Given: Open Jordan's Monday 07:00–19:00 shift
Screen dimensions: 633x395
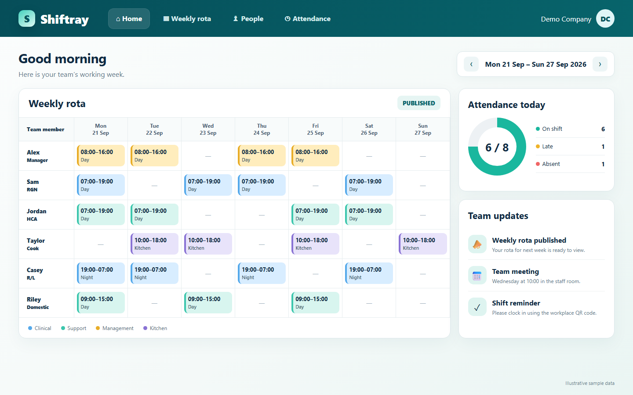Looking at the screenshot, I should 101,215.
